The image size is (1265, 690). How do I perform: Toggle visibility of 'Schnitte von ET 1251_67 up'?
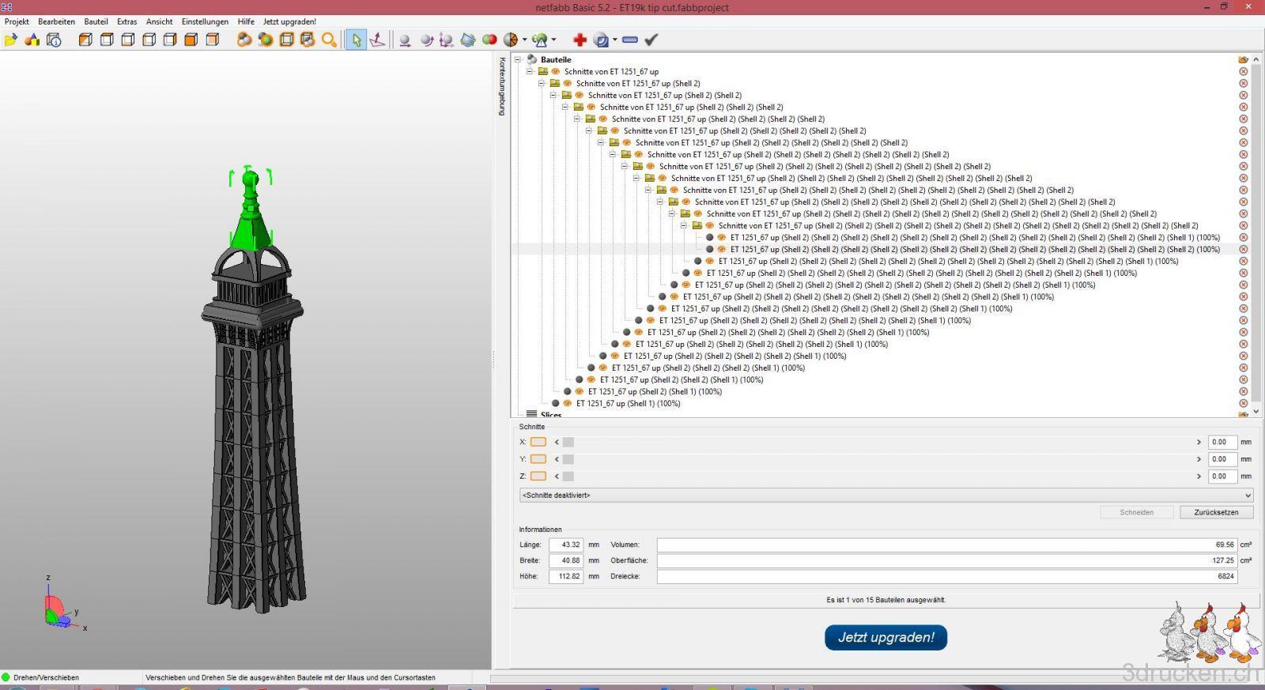[x=555, y=71]
